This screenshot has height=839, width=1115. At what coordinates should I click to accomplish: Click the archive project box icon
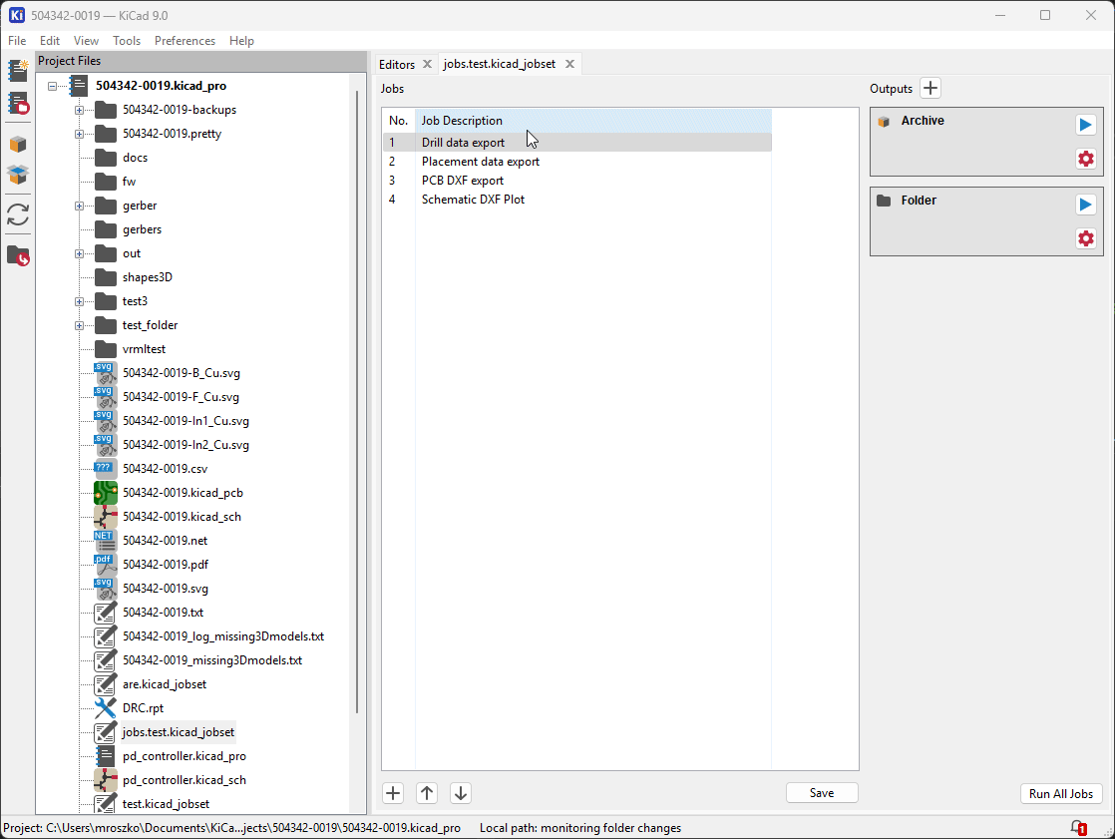(18, 145)
